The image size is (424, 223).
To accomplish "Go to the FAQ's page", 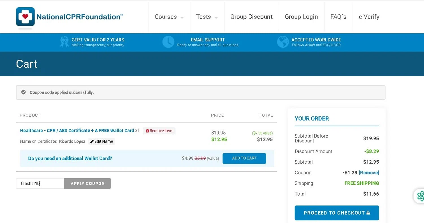I will [338, 17].
